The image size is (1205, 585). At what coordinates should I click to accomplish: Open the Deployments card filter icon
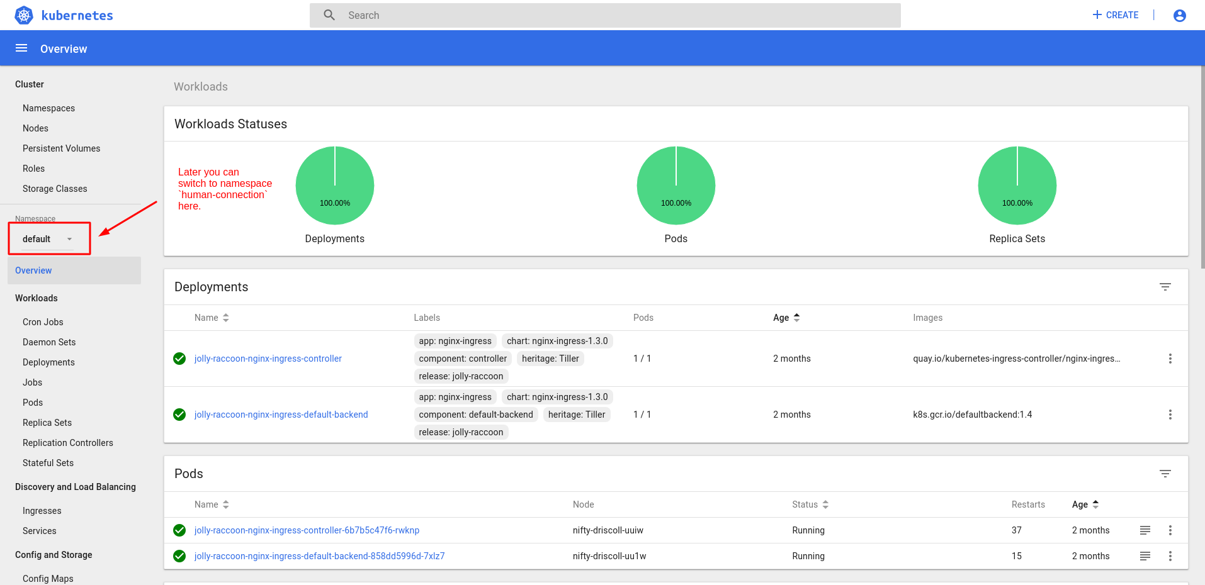click(x=1165, y=287)
